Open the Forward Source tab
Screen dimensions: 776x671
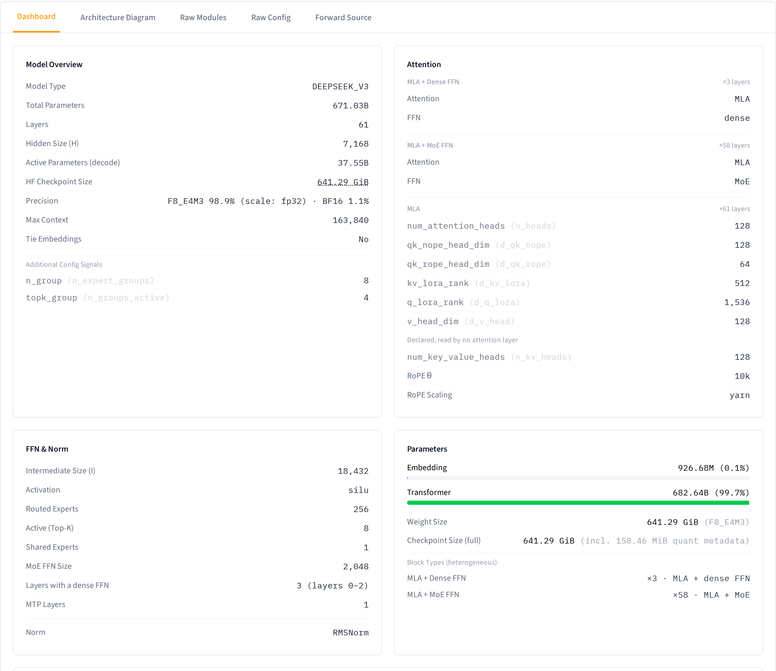pos(343,18)
